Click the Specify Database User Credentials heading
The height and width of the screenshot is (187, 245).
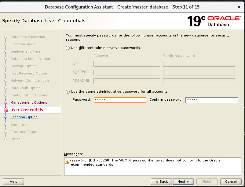coord(44,21)
